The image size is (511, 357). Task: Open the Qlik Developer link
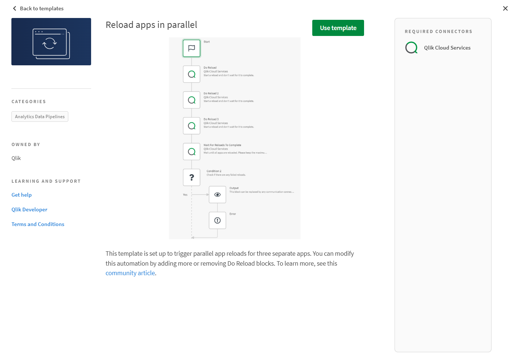point(29,210)
